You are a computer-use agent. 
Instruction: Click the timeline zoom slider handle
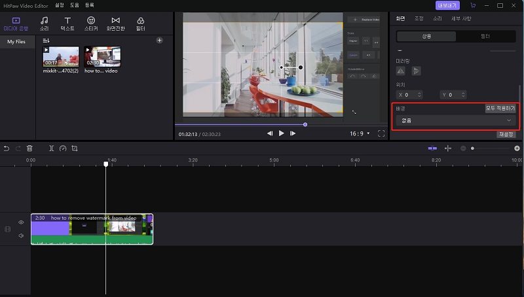click(472, 148)
